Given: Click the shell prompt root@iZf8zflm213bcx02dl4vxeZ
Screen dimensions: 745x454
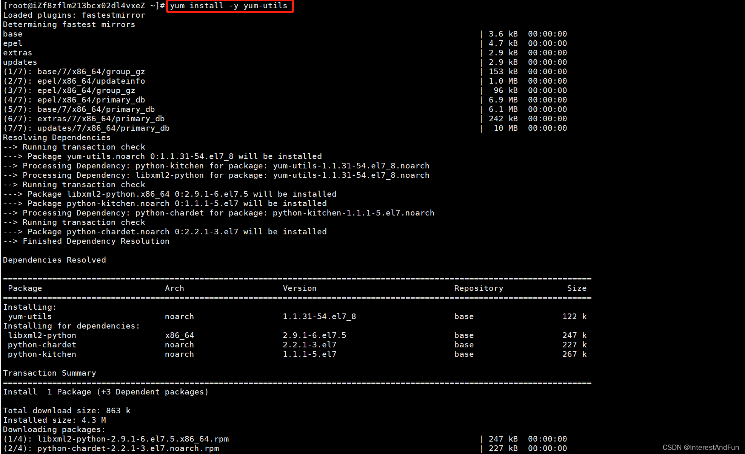Looking at the screenshot, I should click(x=76, y=6).
